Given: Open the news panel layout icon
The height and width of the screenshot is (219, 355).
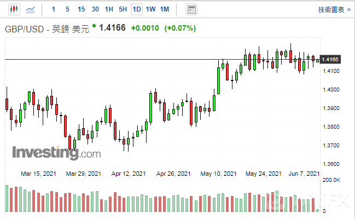Looking at the screenshot, I should (191, 9).
